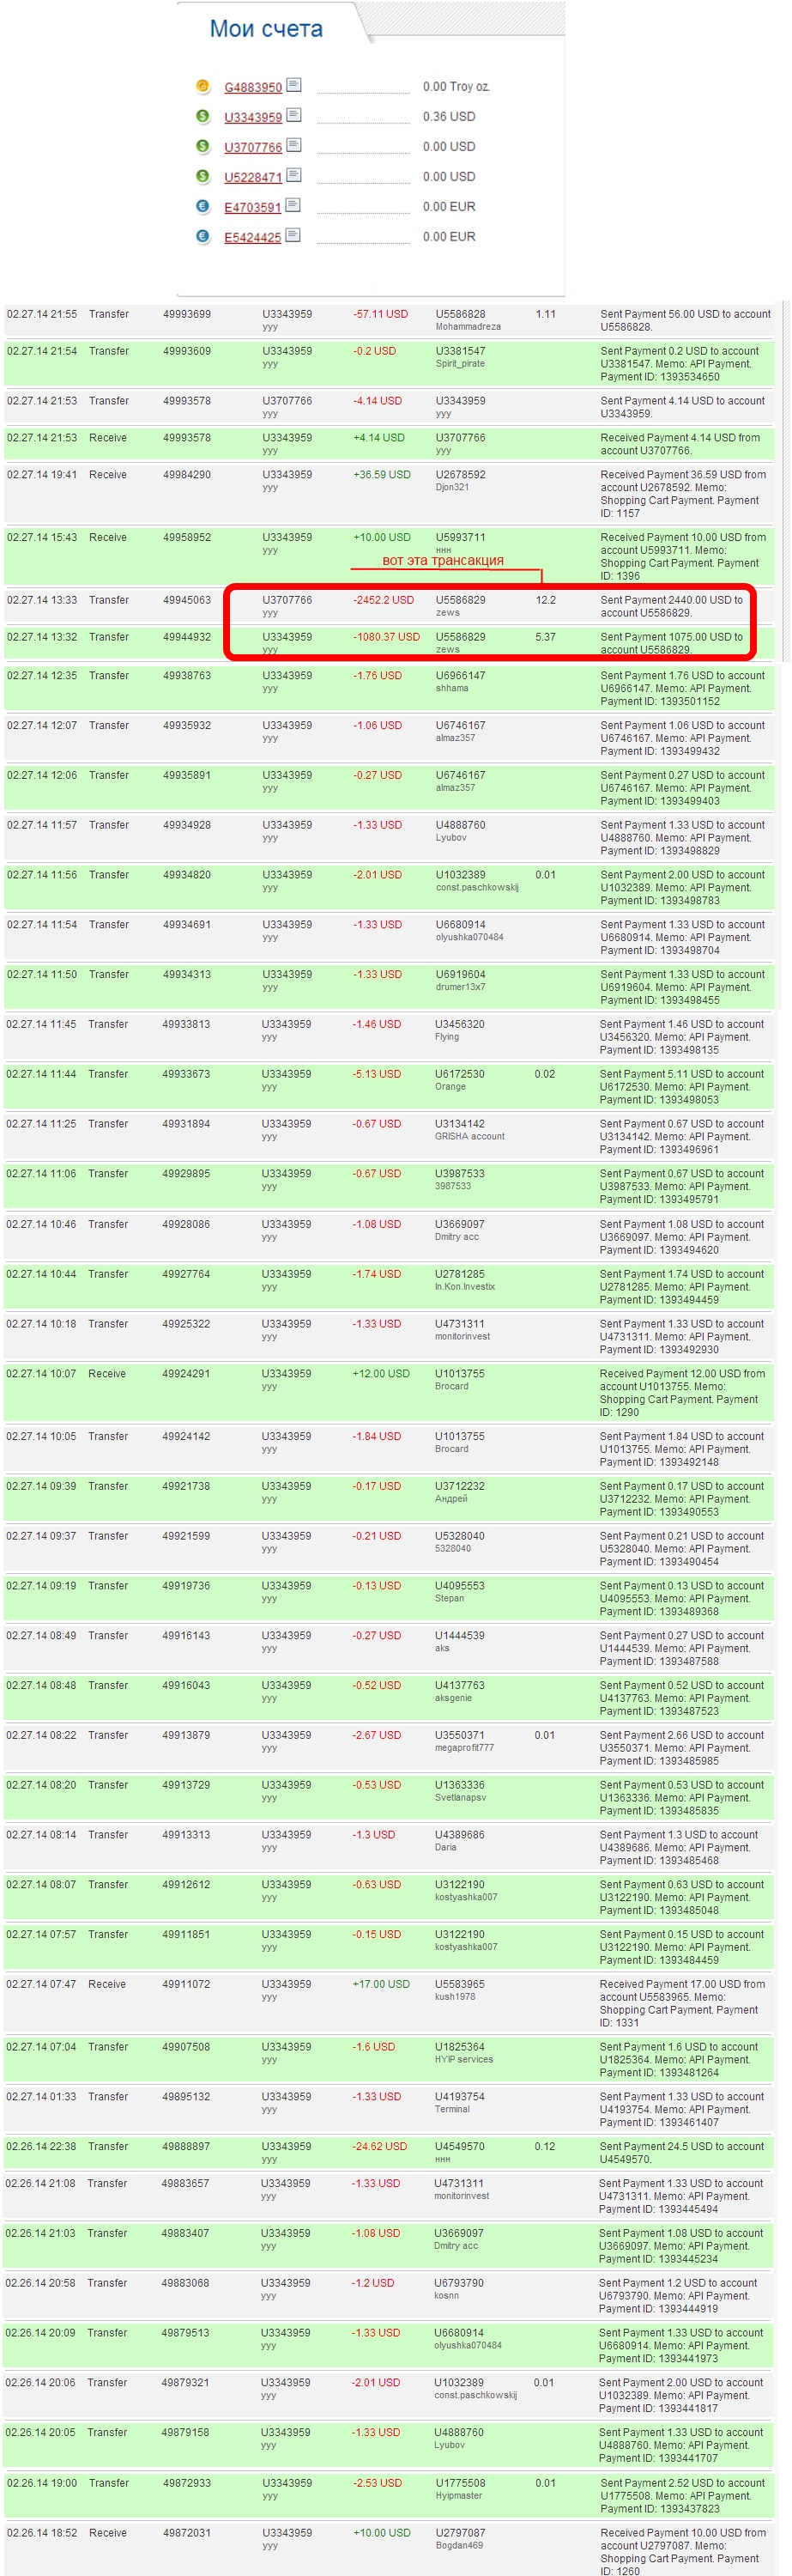The width and height of the screenshot is (792, 2576).
Task: Open statement icon next to G4883950
Action: coord(293,85)
